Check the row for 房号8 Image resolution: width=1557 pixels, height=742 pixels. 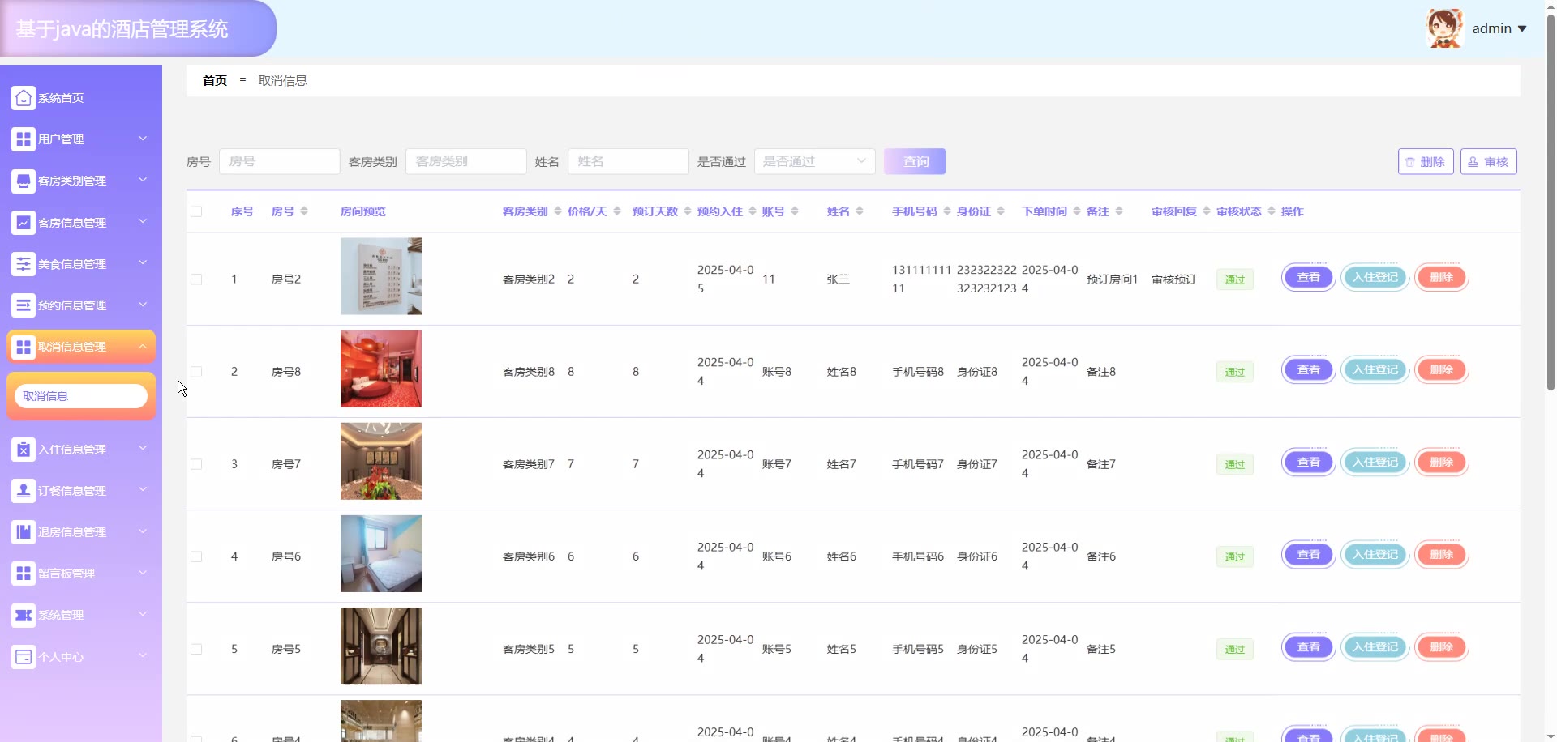196,372
